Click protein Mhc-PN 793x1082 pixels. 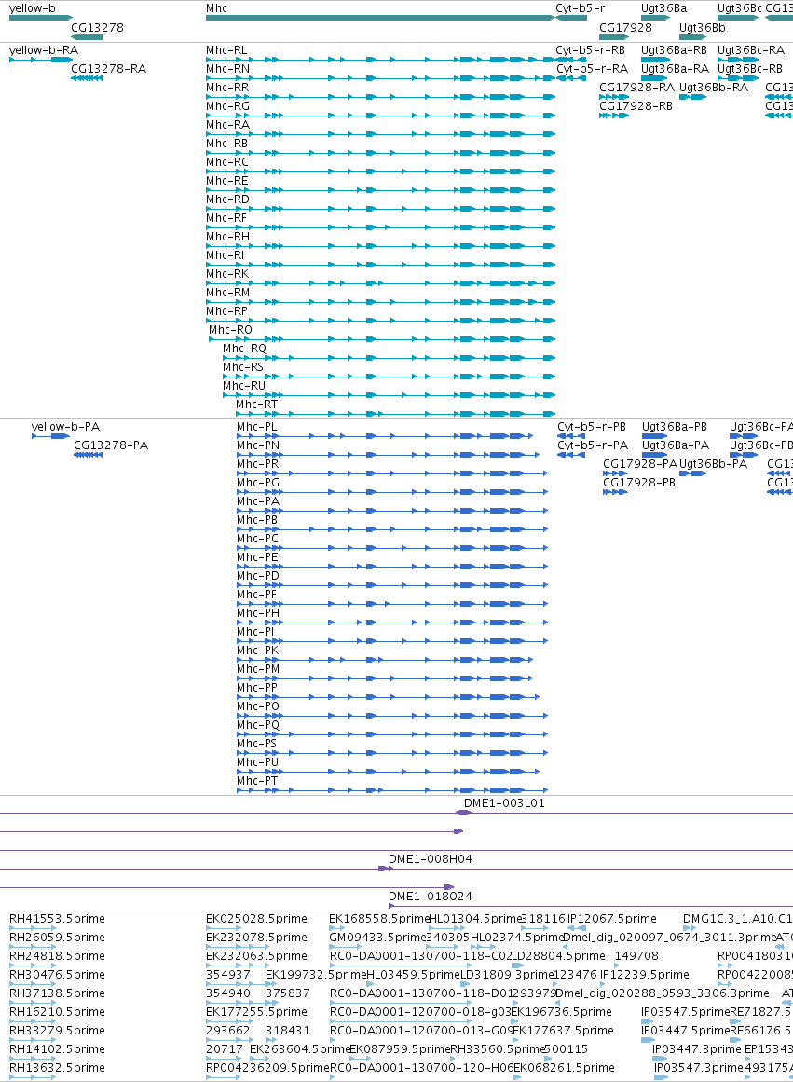[x=258, y=445]
